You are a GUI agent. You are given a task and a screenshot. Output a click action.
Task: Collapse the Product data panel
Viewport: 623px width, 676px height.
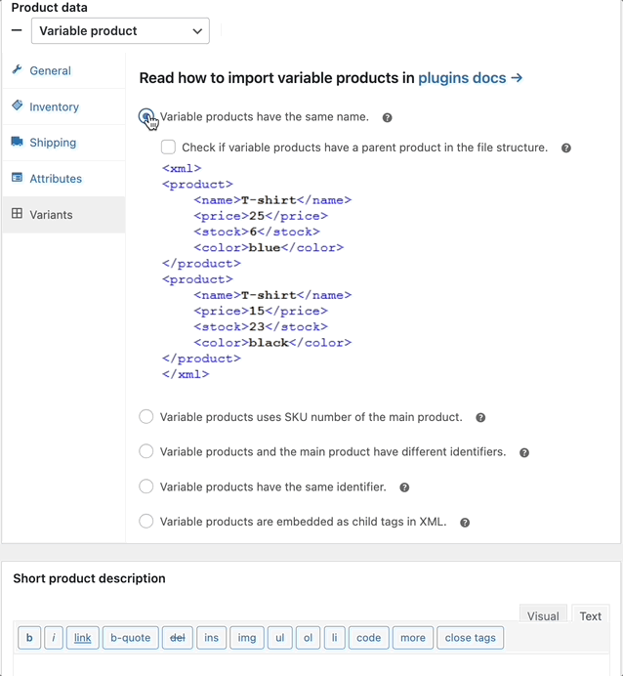coord(17,31)
